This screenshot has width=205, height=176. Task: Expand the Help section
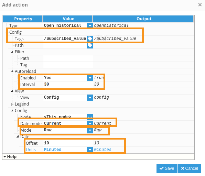tap(10, 156)
